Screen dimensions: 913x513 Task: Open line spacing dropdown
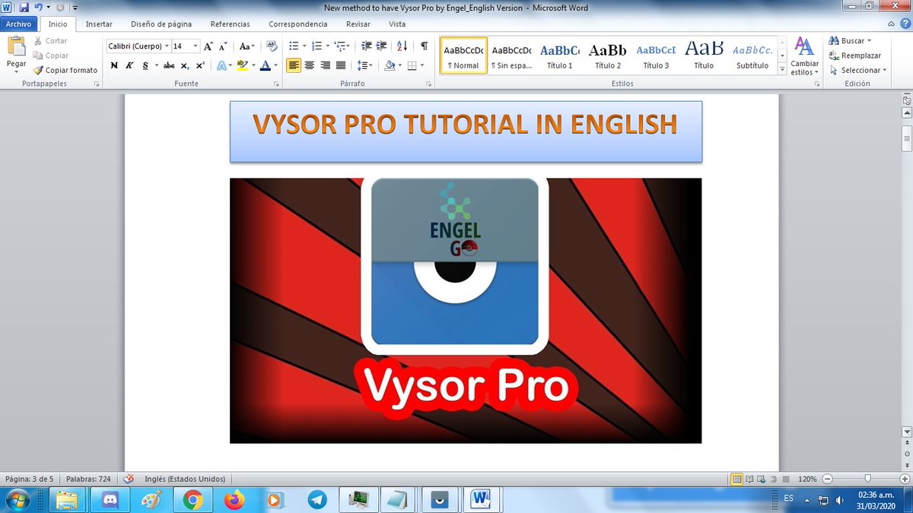[364, 65]
